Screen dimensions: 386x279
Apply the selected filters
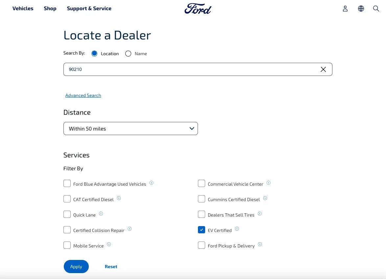(x=76, y=267)
